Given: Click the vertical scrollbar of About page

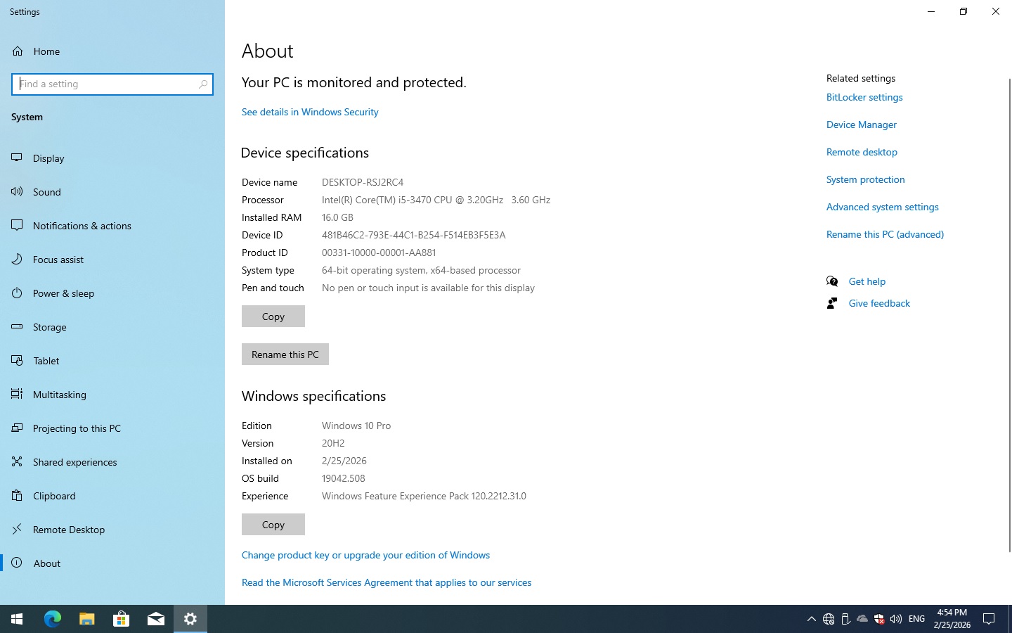Looking at the screenshot, I should [1010, 315].
